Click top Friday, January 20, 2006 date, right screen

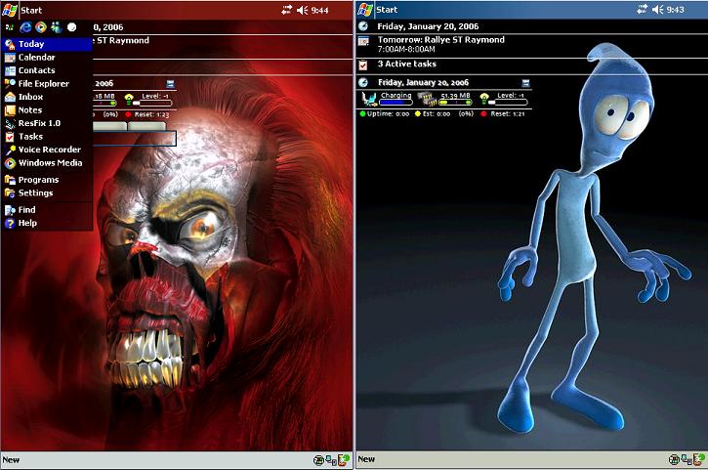coord(428,26)
